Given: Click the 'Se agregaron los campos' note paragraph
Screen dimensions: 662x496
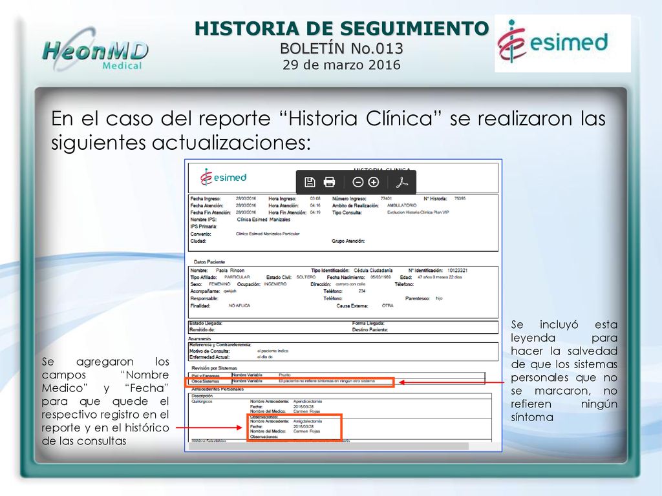Looking at the screenshot, I should pos(105,401).
